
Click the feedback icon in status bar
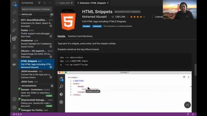coord(188,114)
